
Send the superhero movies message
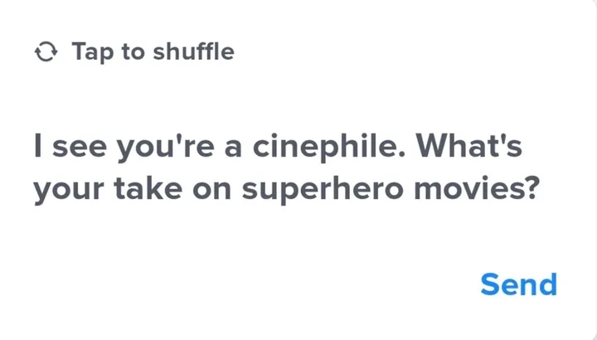tap(518, 284)
